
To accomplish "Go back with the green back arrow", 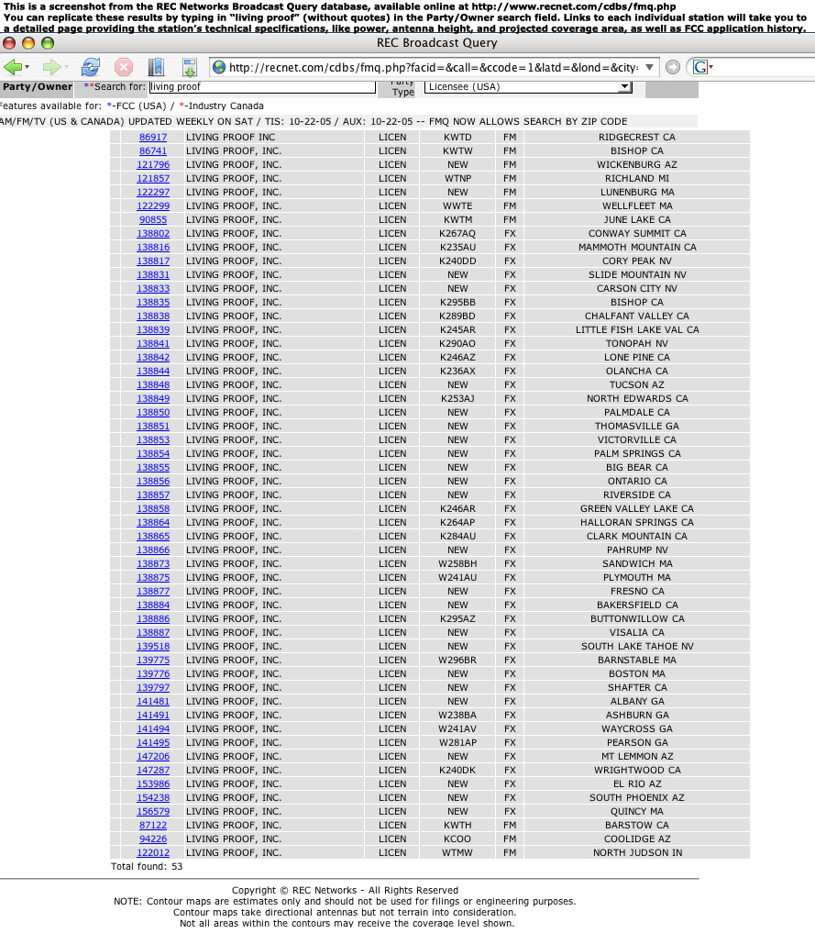I will [13, 67].
